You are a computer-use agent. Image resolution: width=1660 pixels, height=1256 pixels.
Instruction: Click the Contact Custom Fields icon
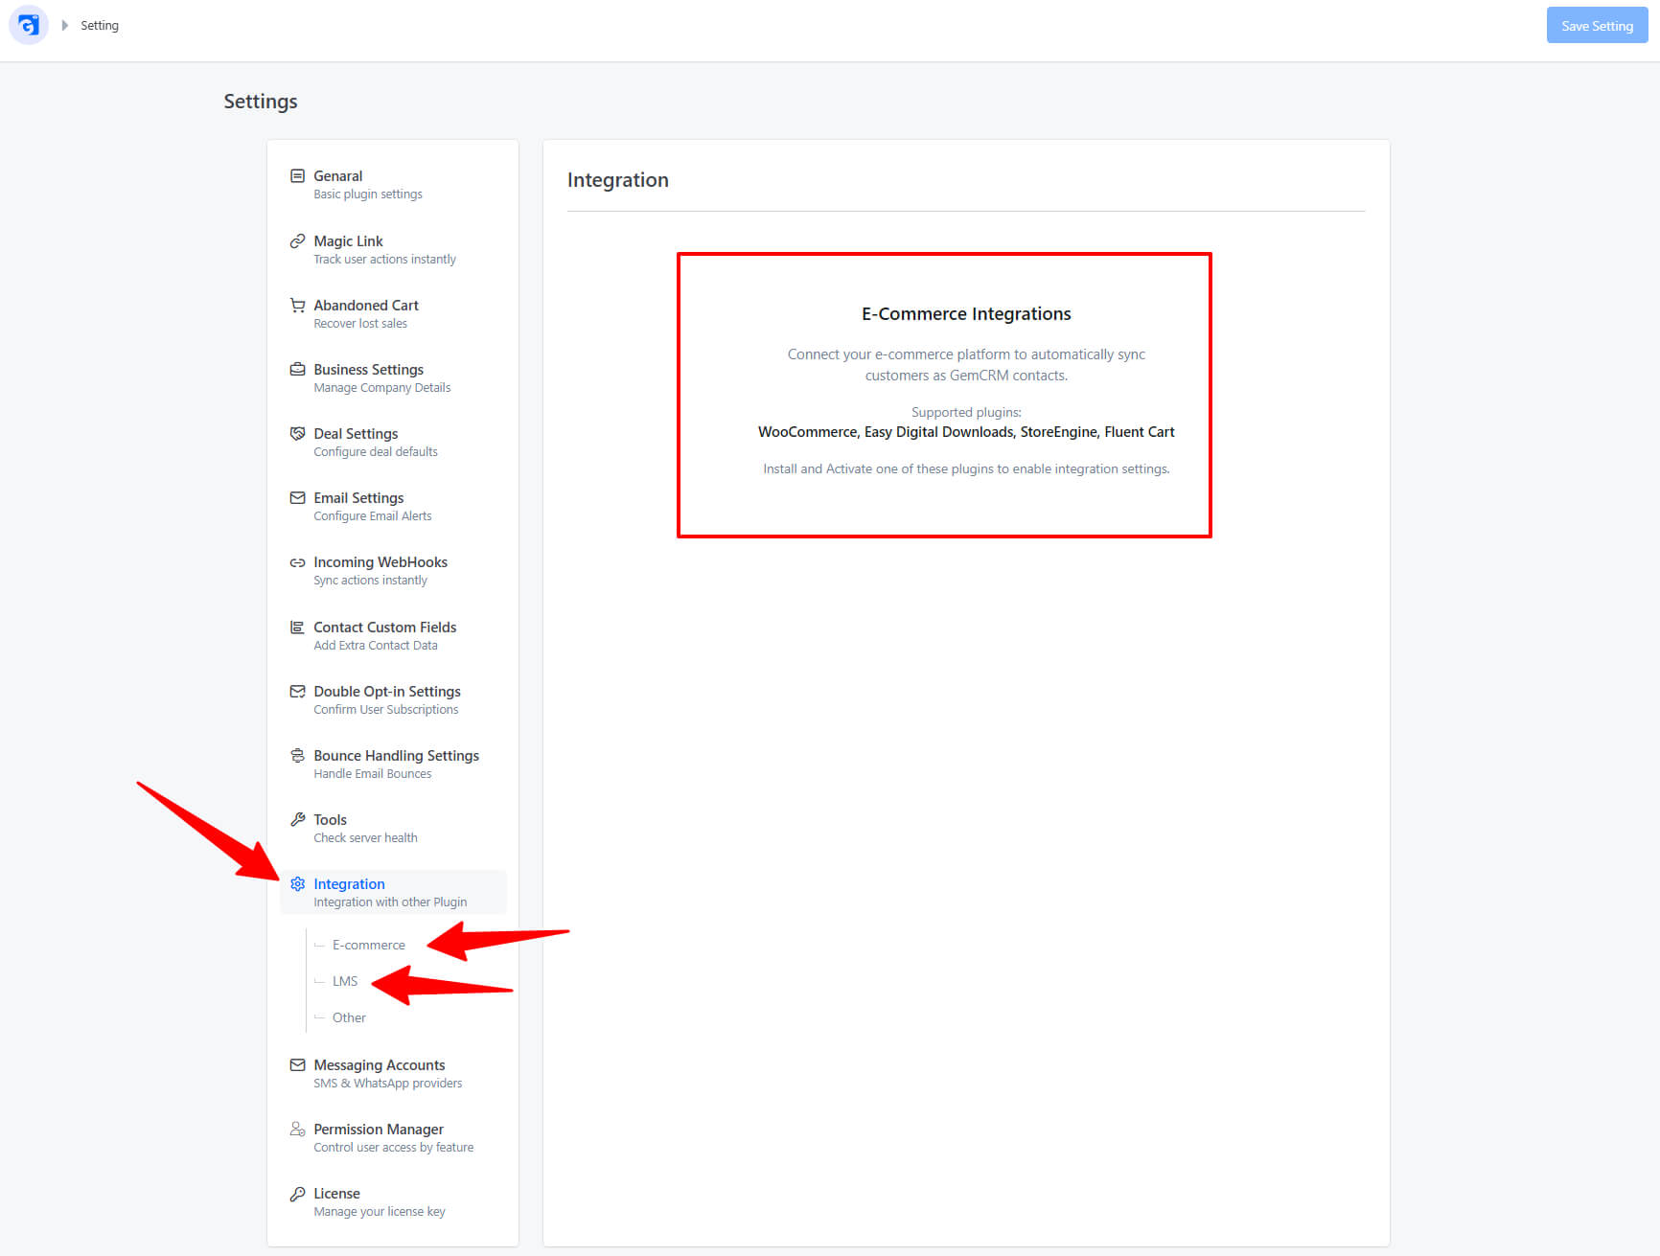coord(297,628)
